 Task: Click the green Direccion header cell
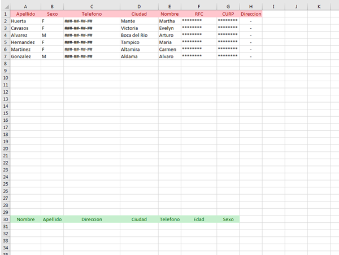tap(92, 219)
